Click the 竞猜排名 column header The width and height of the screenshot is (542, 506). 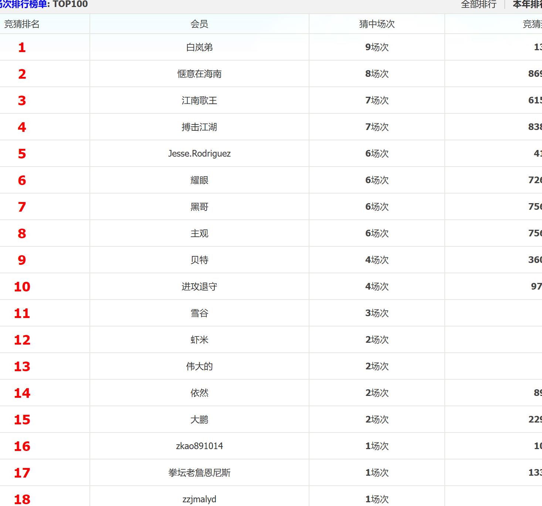click(x=22, y=24)
